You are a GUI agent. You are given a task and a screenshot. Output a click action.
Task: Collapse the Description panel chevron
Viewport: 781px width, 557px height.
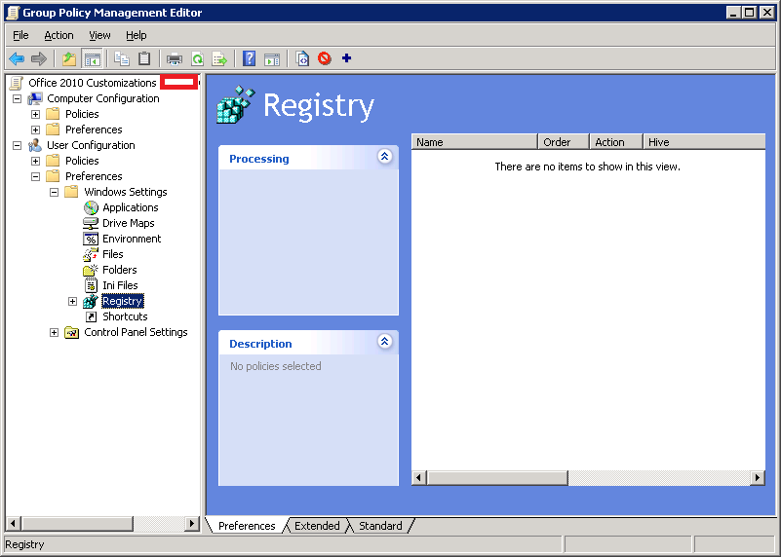(x=384, y=342)
